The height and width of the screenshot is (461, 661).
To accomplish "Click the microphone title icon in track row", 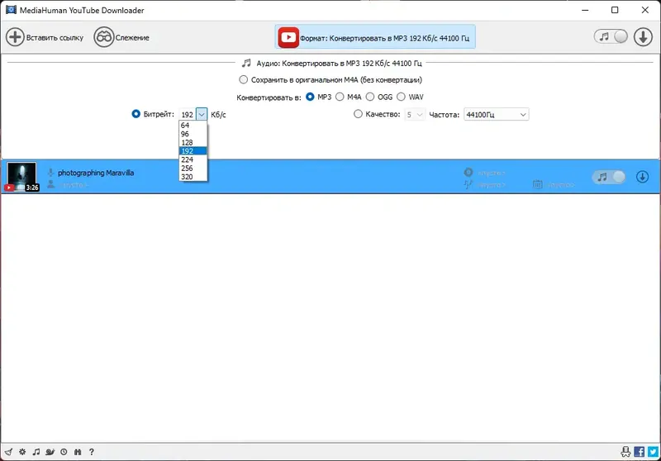I will [x=50, y=173].
